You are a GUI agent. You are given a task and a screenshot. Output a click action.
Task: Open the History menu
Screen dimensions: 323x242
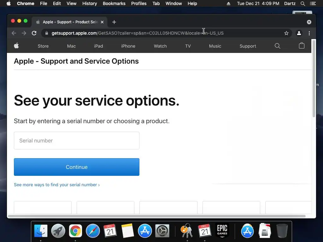[90, 3]
